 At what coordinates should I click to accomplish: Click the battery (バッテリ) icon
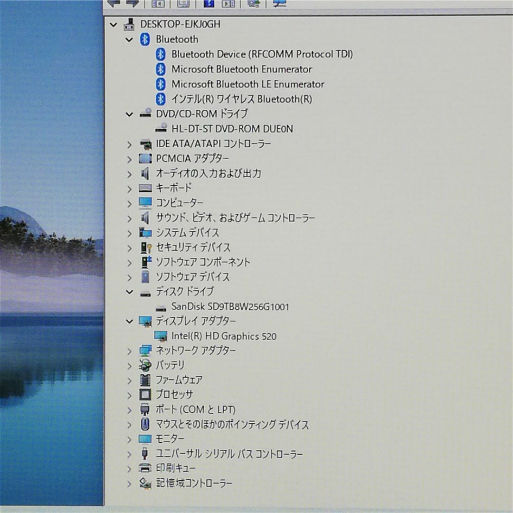click(x=145, y=365)
